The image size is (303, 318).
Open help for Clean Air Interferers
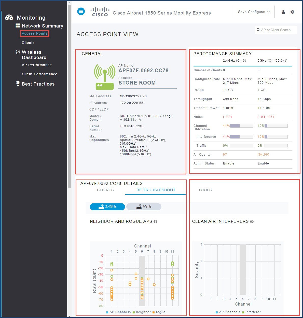[252, 222]
